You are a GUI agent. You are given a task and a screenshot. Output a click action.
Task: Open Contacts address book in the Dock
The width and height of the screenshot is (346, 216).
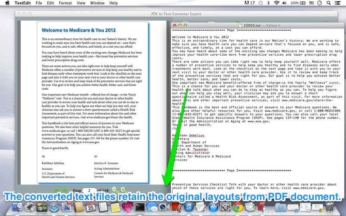(x=79, y=207)
